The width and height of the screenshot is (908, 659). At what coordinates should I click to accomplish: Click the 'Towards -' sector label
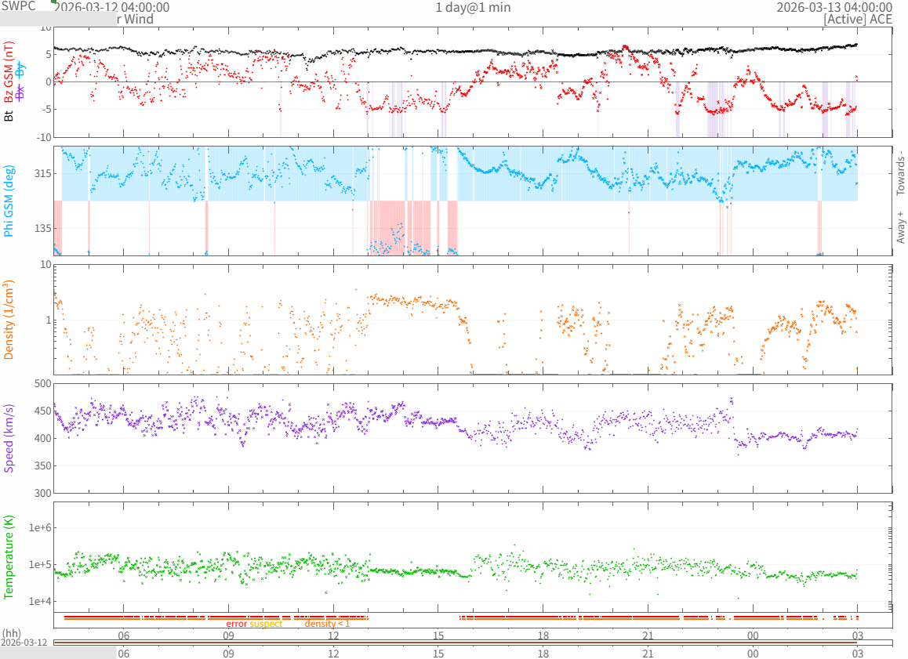point(900,172)
